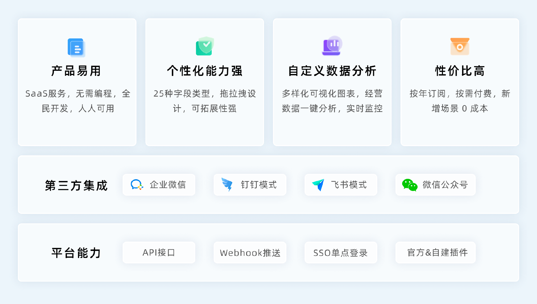Image resolution: width=537 pixels, height=304 pixels.
Task: Click the 产品易用 card heading
Action: point(76,71)
